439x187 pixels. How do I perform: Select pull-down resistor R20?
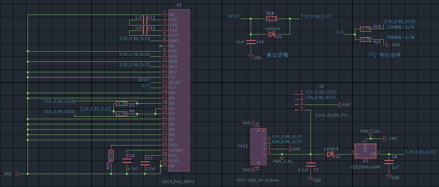[365, 39]
